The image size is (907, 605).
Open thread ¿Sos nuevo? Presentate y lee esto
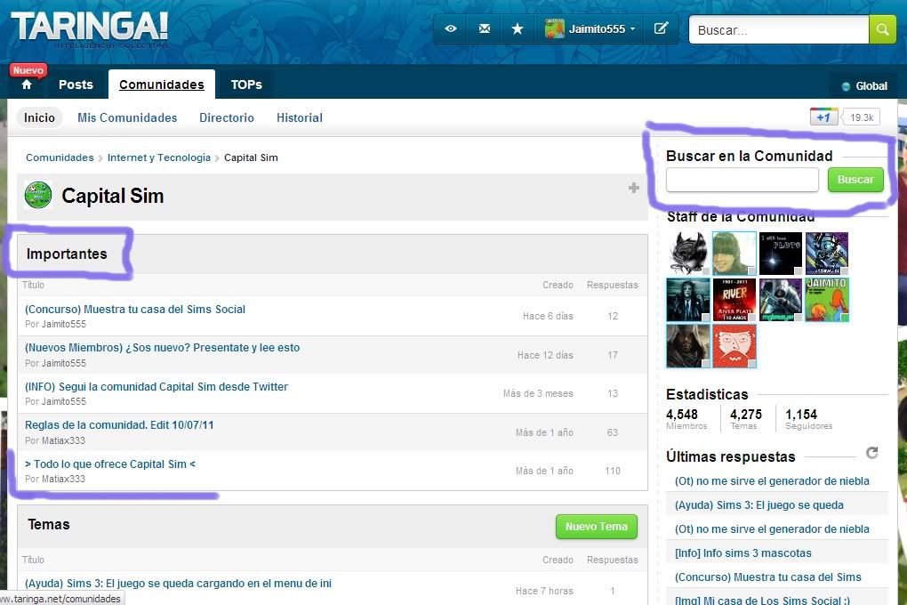(162, 347)
